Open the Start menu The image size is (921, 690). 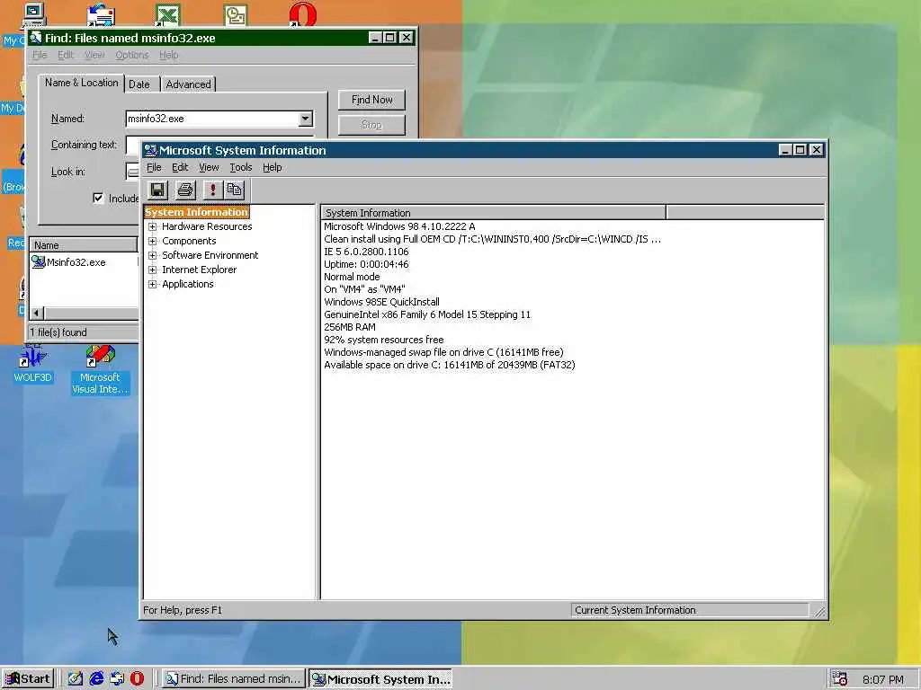tap(28, 679)
